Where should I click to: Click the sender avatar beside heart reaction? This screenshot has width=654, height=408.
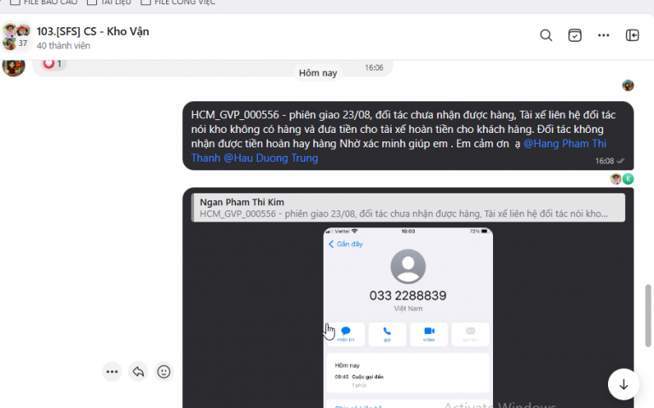[14, 66]
